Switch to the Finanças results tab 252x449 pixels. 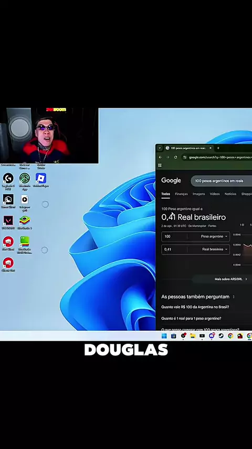181,194
